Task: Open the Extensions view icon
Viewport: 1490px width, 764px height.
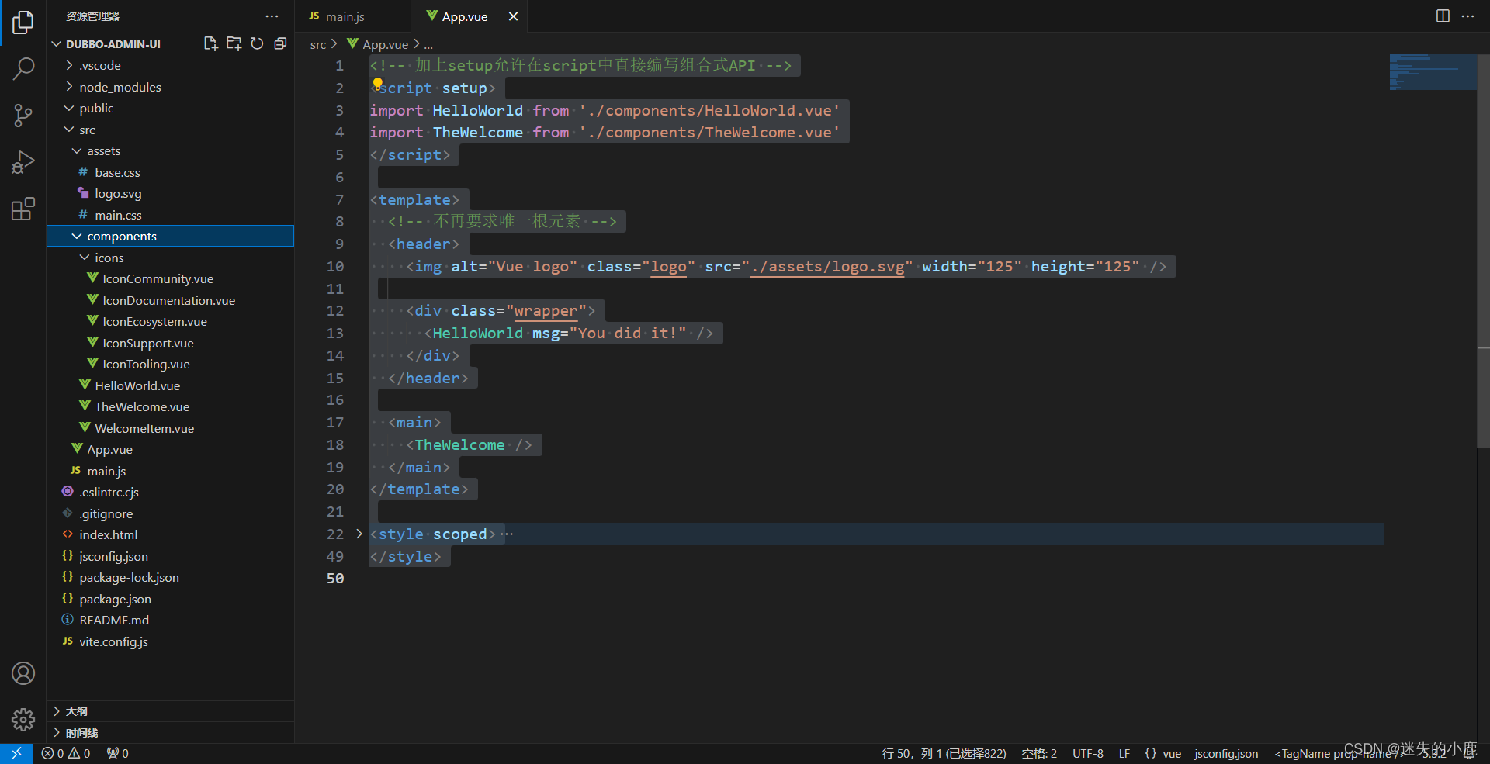Action: [23, 209]
